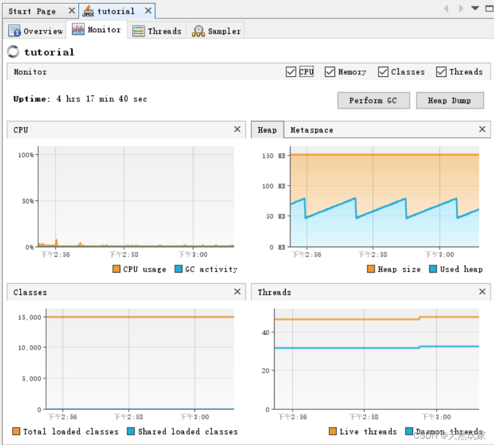This screenshot has height=445, width=494.
Task: Click inside the Classes chart
Action: pos(140,359)
